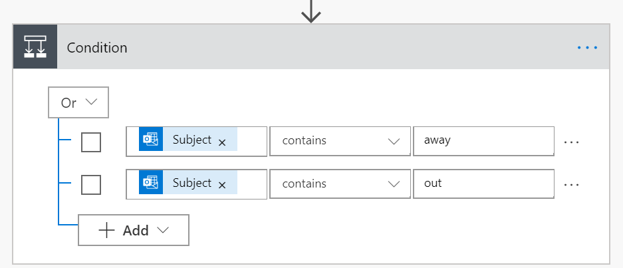This screenshot has width=623, height=268.
Task: Expand the Or group operator dropdown
Action: tap(78, 103)
